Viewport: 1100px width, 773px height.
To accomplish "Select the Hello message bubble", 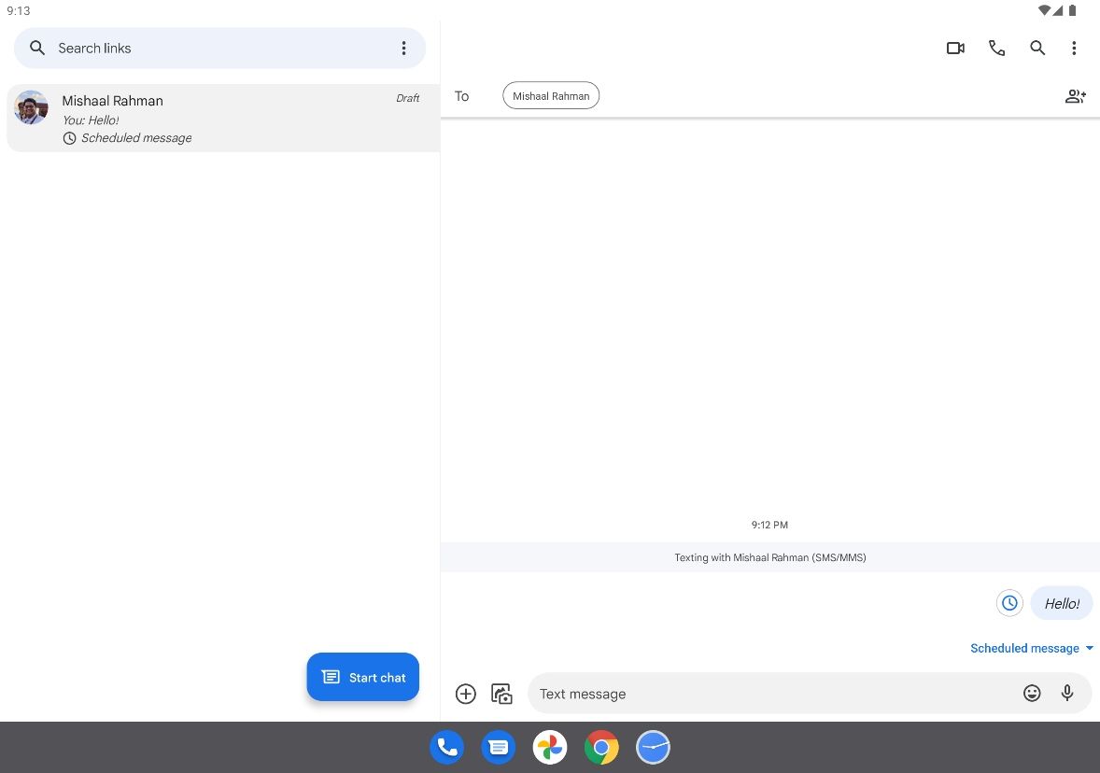I will (x=1062, y=603).
